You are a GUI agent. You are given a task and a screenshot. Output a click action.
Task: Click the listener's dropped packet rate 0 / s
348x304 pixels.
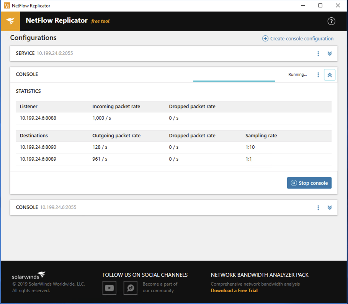174,118
